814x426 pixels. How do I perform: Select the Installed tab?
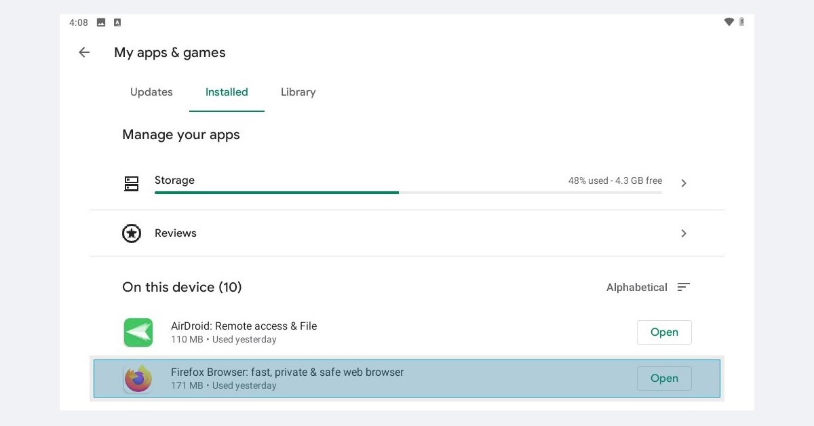tap(227, 92)
